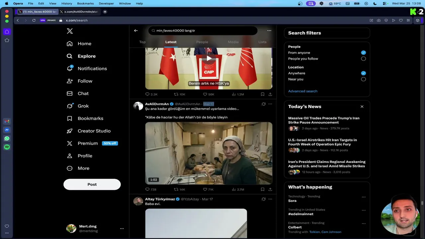Image resolution: width=425 pixels, height=239 pixels.
Task: View analytics for 1.2M views tweet
Action: (238, 94)
